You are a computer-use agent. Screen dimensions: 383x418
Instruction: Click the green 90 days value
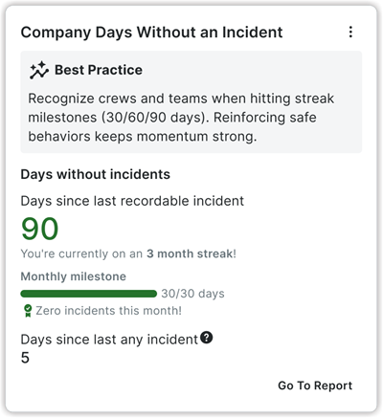[x=40, y=229]
